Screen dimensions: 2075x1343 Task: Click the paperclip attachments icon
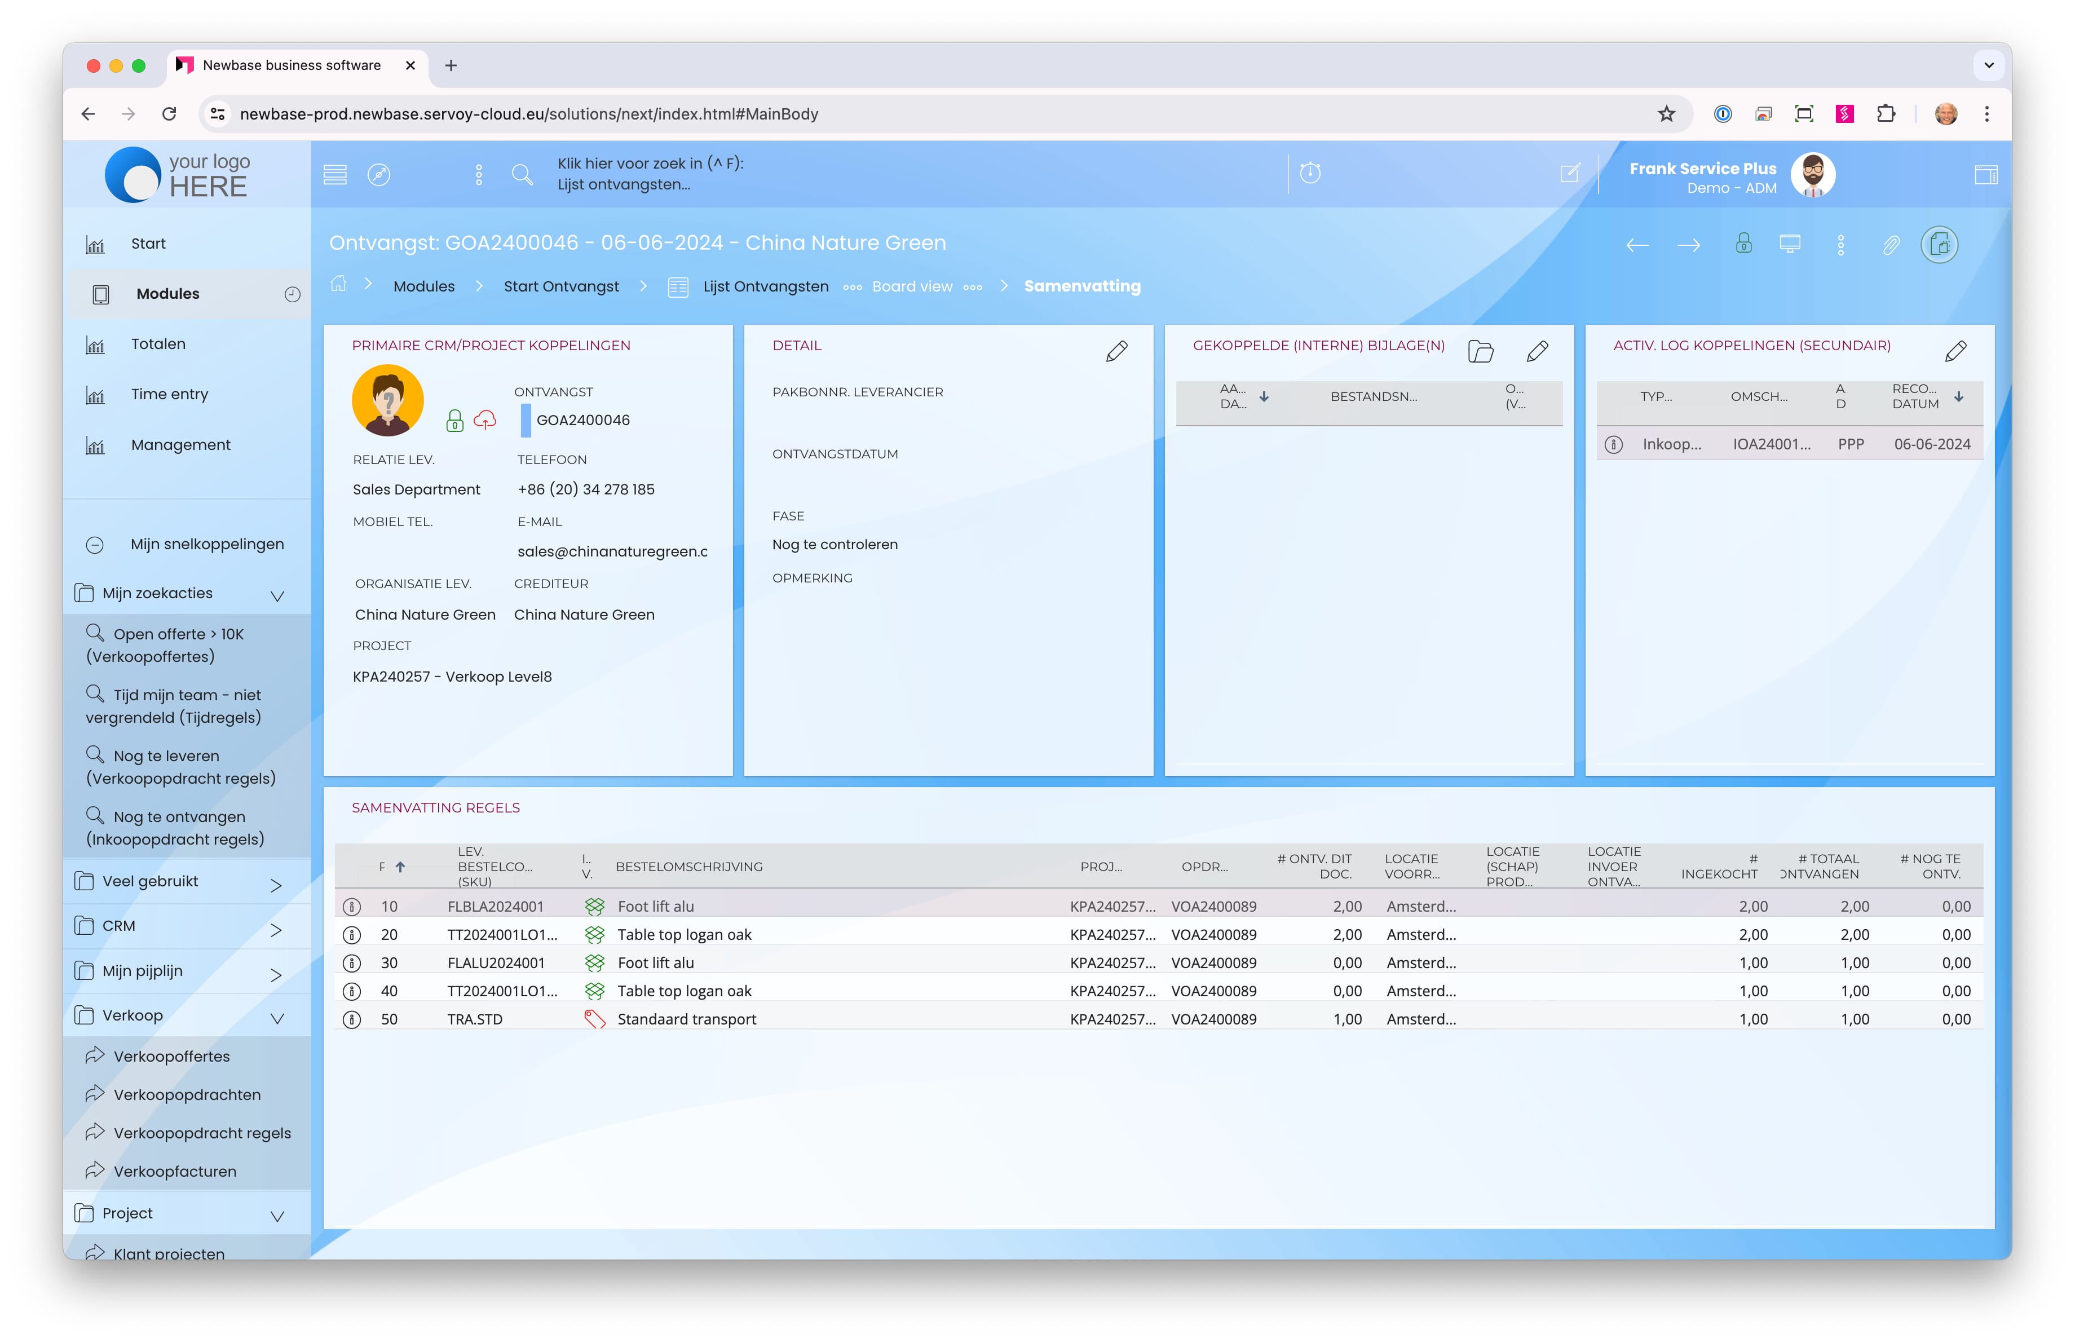[1890, 245]
